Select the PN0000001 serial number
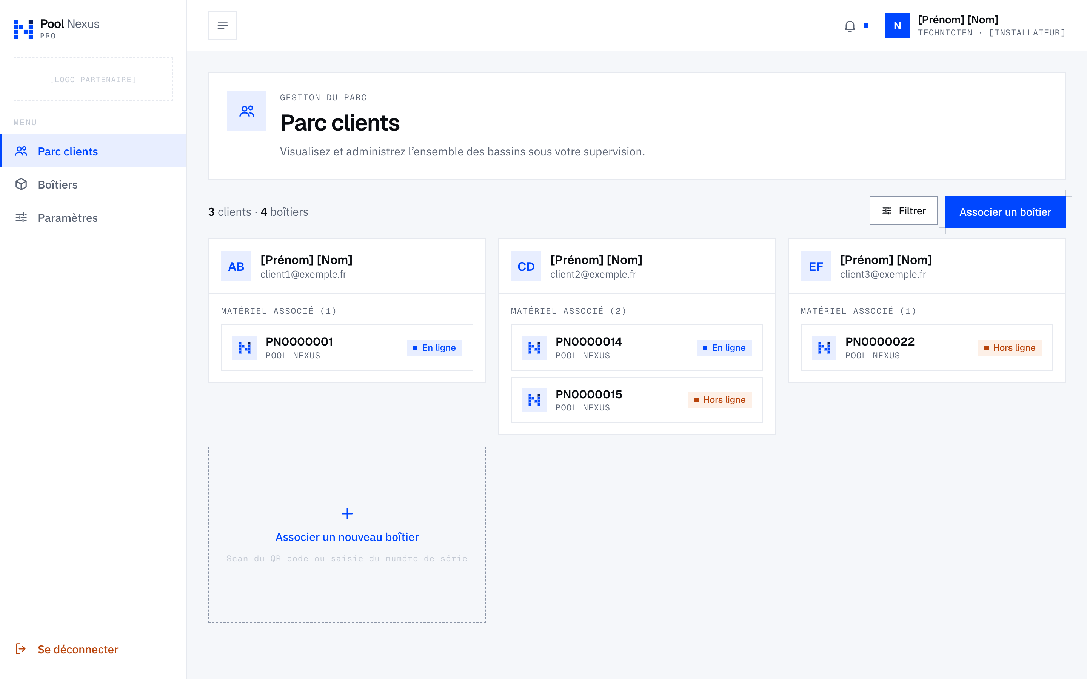This screenshot has height=679, width=1087. tap(299, 341)
